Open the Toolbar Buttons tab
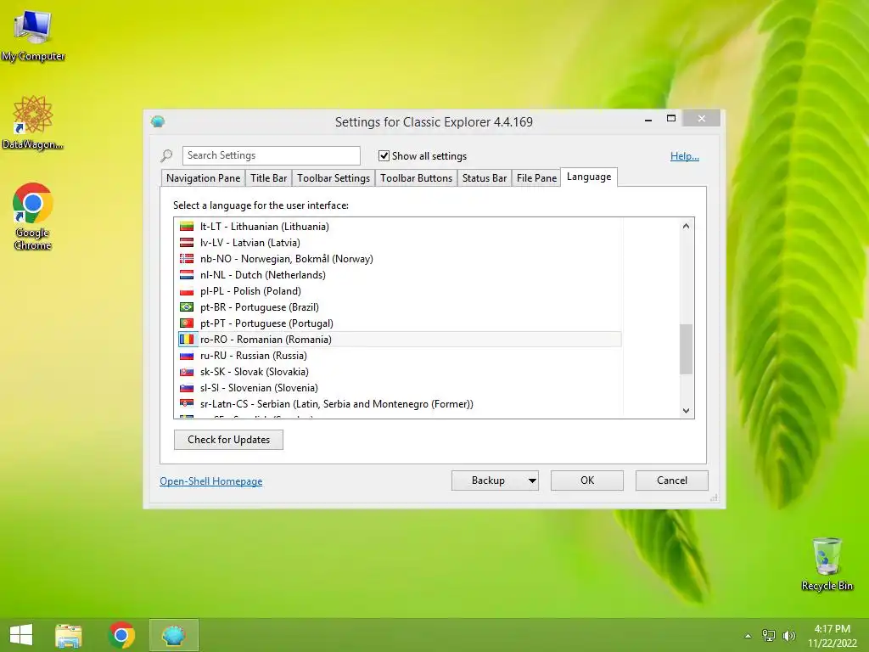Screen dimensions: 869x652 click(x=416, y=178)
